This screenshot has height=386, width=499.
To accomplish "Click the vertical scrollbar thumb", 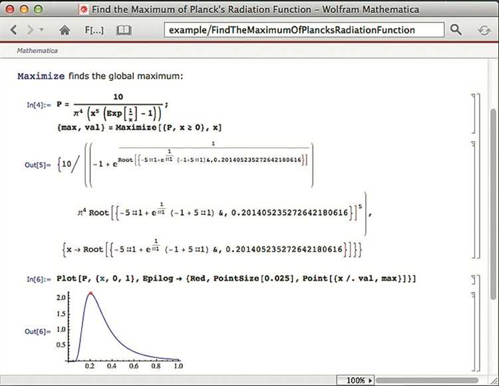I will [493, 204].
